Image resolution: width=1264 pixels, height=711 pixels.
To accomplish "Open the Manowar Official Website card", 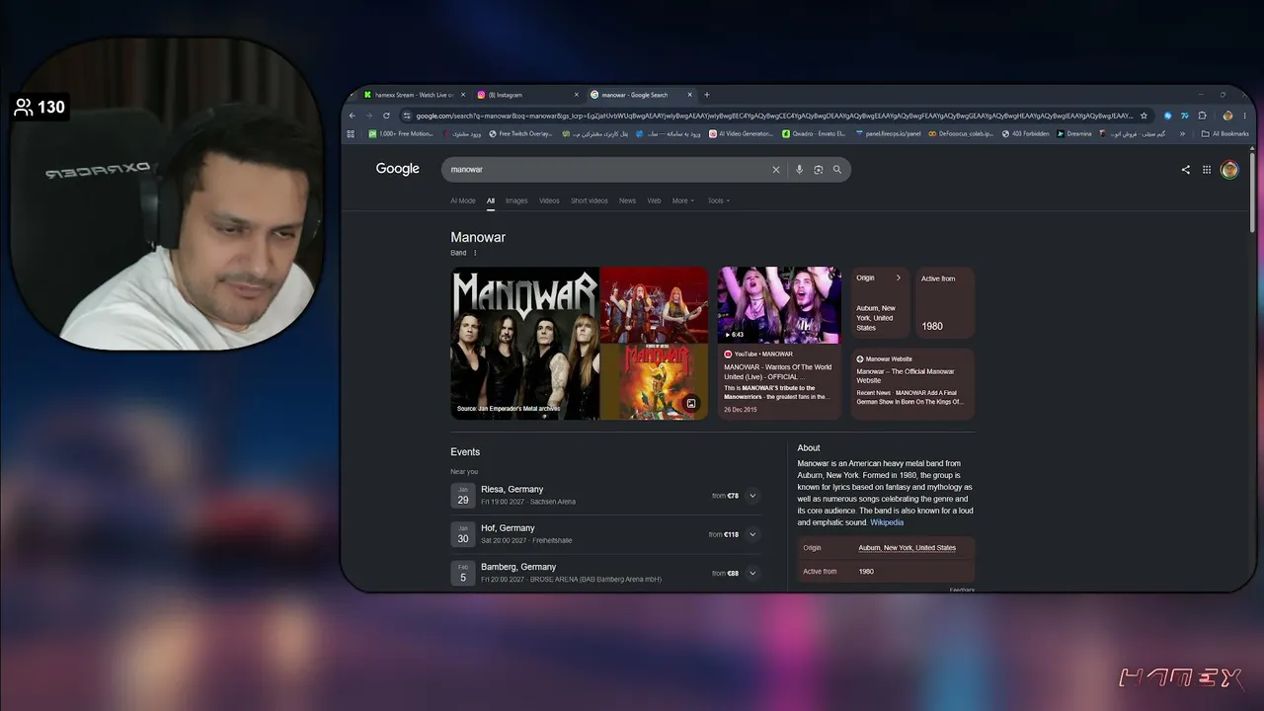I will (x=913, y=384).
